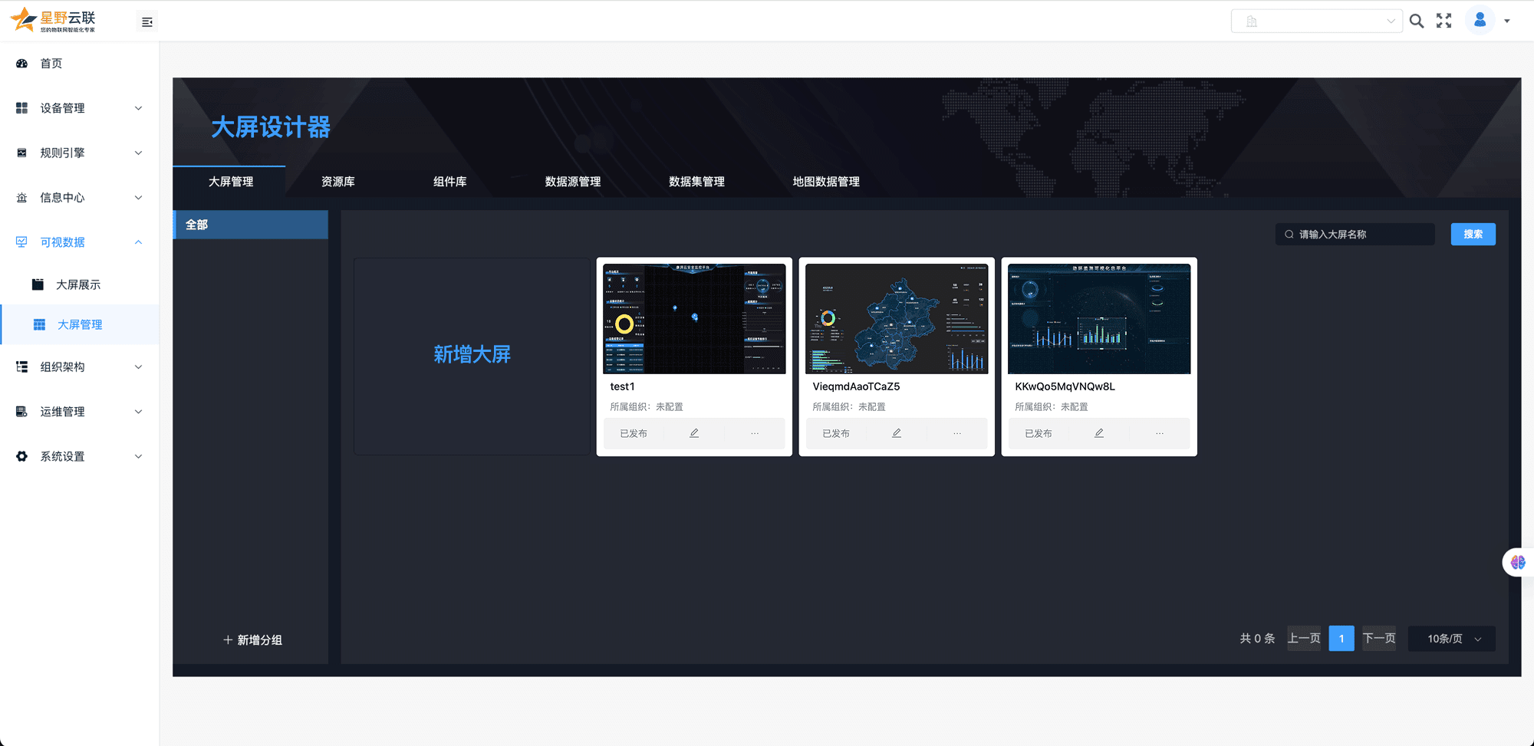Open more options on VieqmdAaoTCaZ5 card

coord(957,433)
